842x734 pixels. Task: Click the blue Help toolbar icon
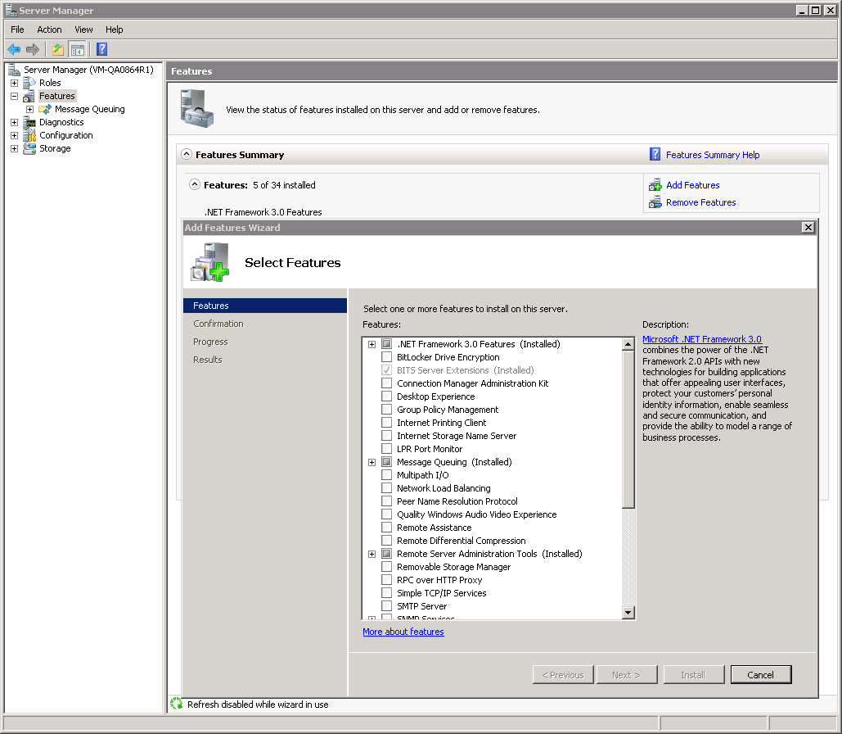coord(101,49)
